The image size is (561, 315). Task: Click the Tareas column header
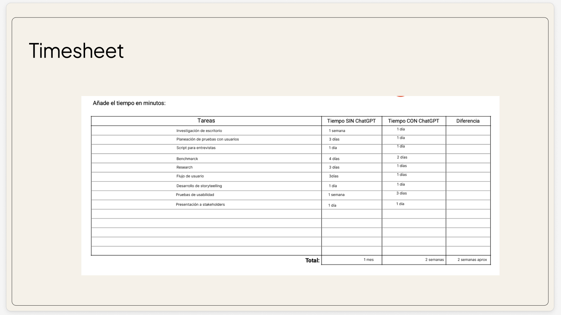point(206,121)
